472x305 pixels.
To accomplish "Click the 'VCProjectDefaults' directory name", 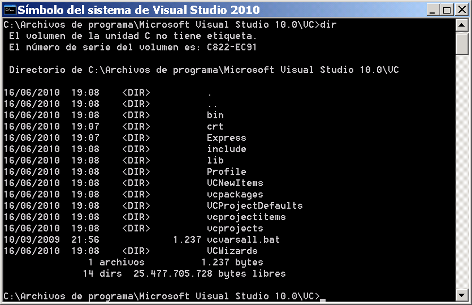I will (x=255, y=205).
